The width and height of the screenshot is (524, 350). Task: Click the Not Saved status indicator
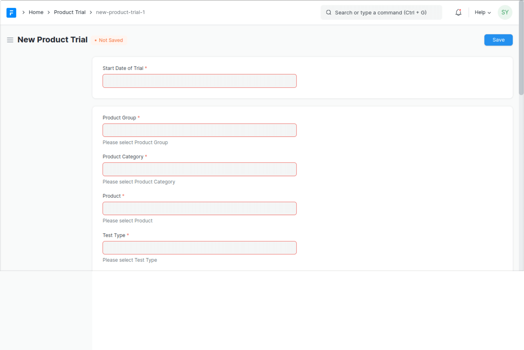(109, 40)
